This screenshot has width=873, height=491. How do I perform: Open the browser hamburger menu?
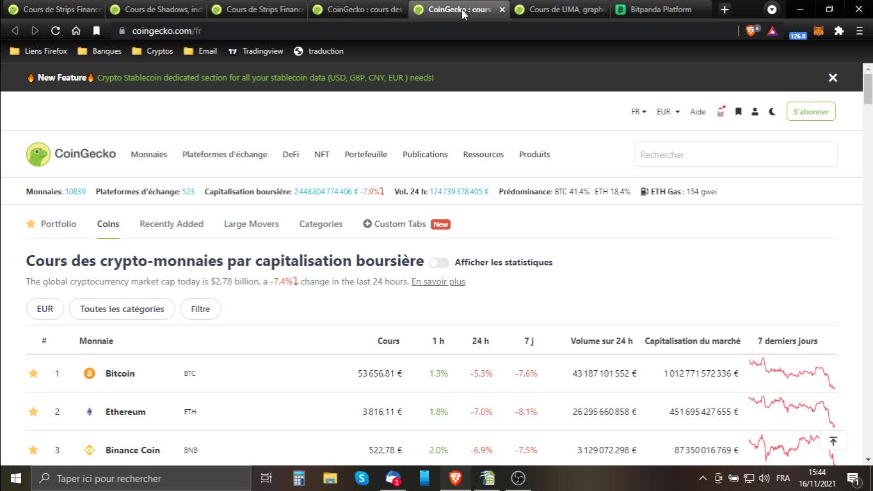coord(860,31)
